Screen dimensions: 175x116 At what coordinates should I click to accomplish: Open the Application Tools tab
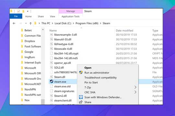[70, 16]
